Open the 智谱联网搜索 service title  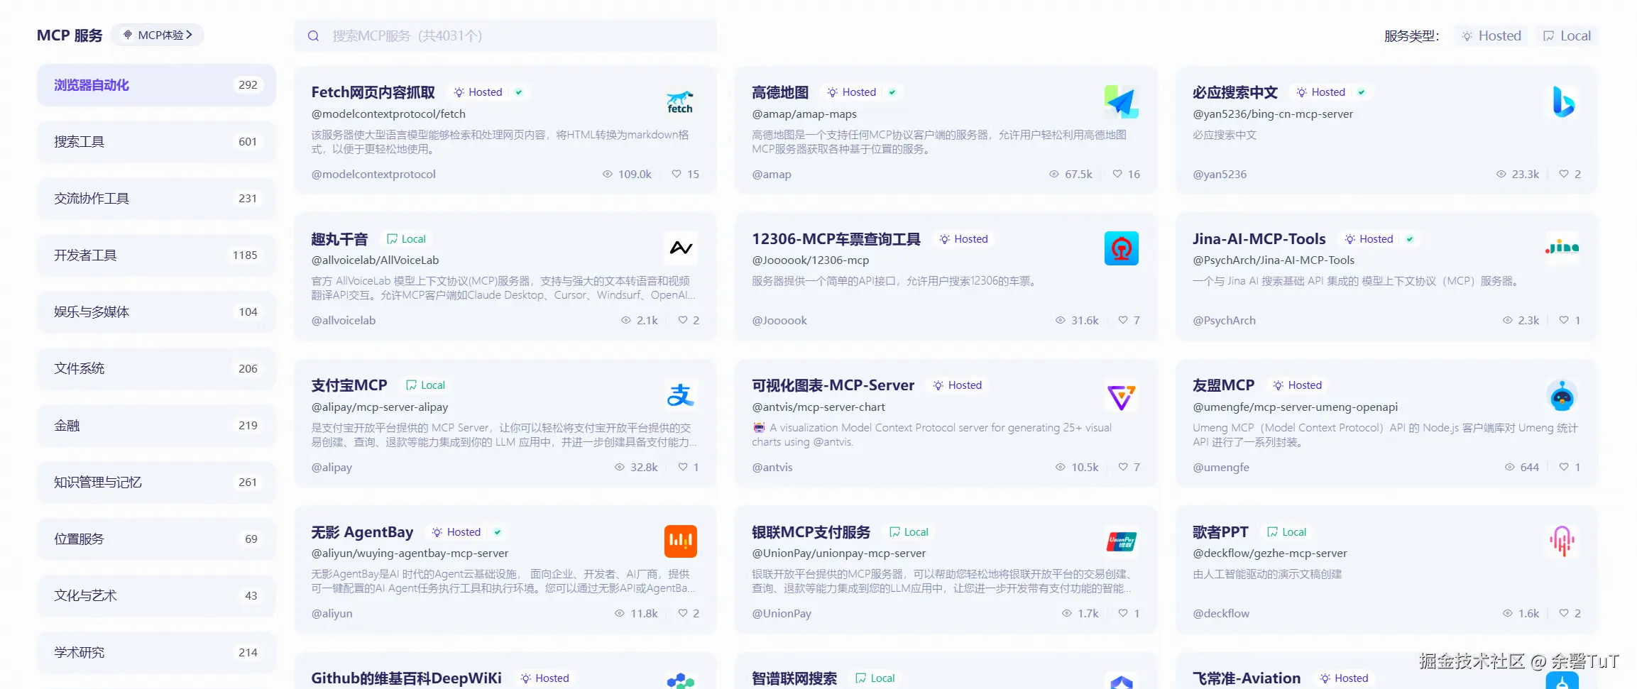tap(794, 678)
